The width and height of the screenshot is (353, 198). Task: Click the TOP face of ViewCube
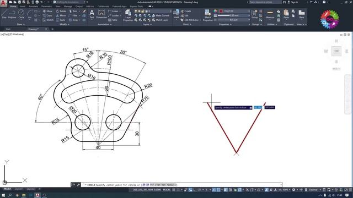pos(336,51)
